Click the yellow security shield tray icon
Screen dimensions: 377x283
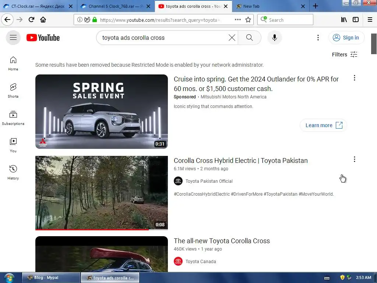tap(342, 277)
